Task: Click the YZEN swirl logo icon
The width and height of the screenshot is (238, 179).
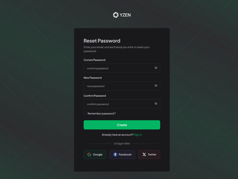Action: [x=116, y=15]
